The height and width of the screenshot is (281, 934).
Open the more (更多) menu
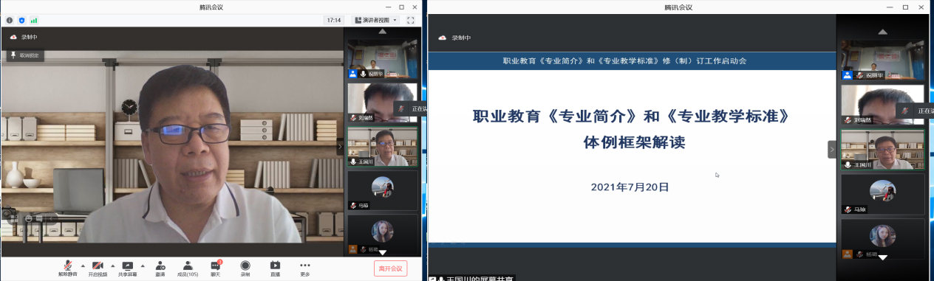(x=304, y=268)
